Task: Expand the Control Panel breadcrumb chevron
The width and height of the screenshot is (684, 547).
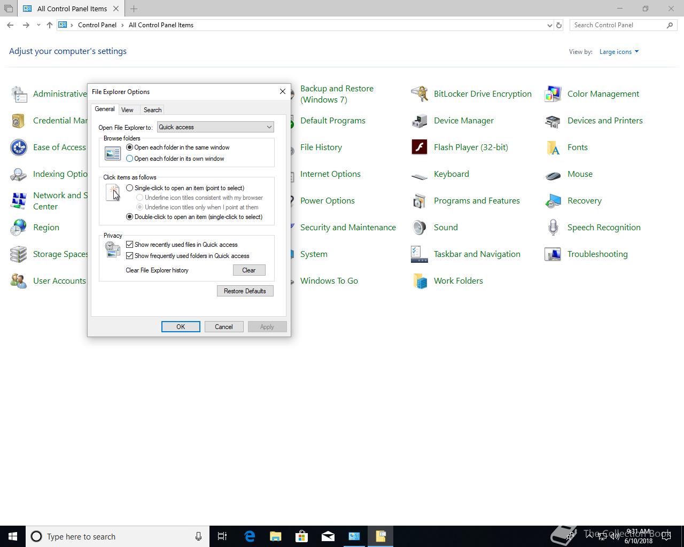Action: (x=123, y=25)
